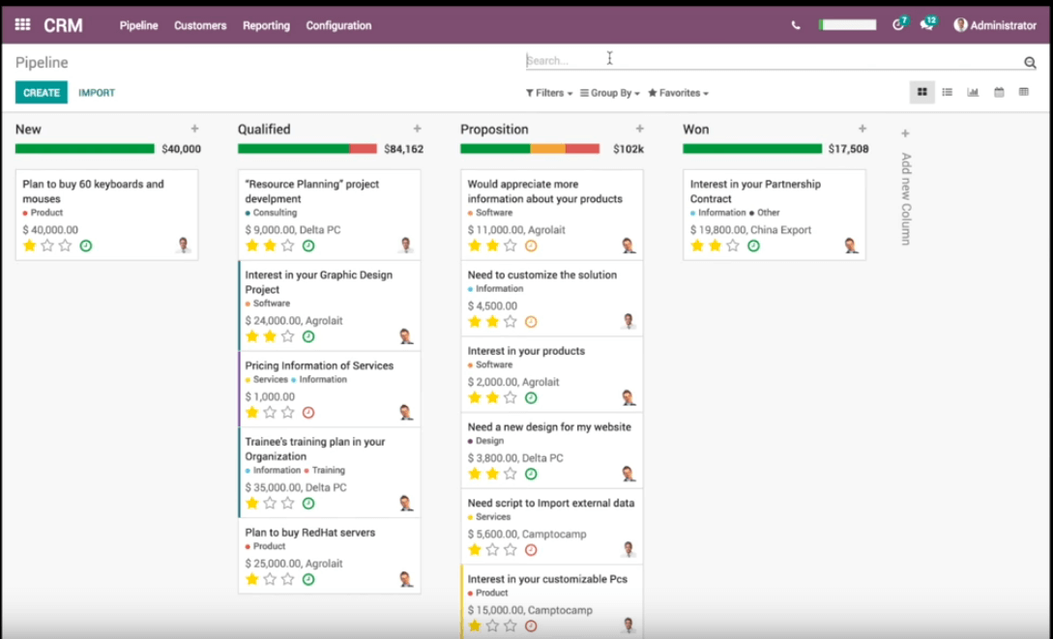Click the Proposition column header

tap(494, 130)
